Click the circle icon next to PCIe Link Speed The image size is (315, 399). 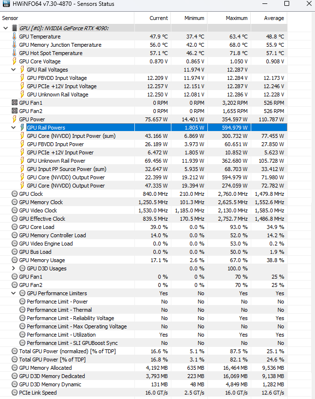point(14,393)
